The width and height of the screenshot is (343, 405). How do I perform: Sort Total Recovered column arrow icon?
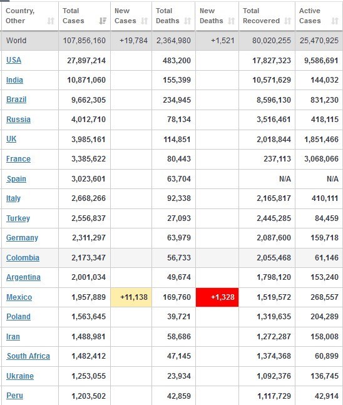[287, 21]
